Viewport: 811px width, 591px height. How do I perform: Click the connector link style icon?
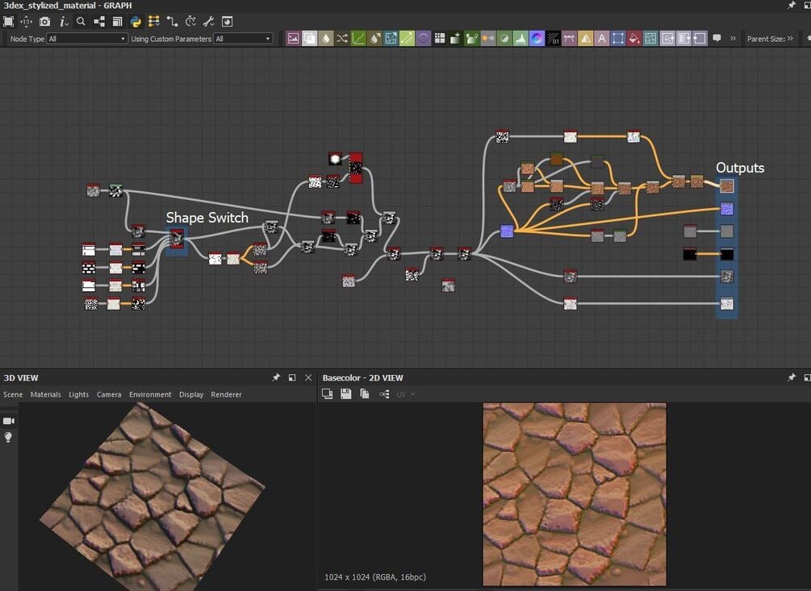coord(172,22)
